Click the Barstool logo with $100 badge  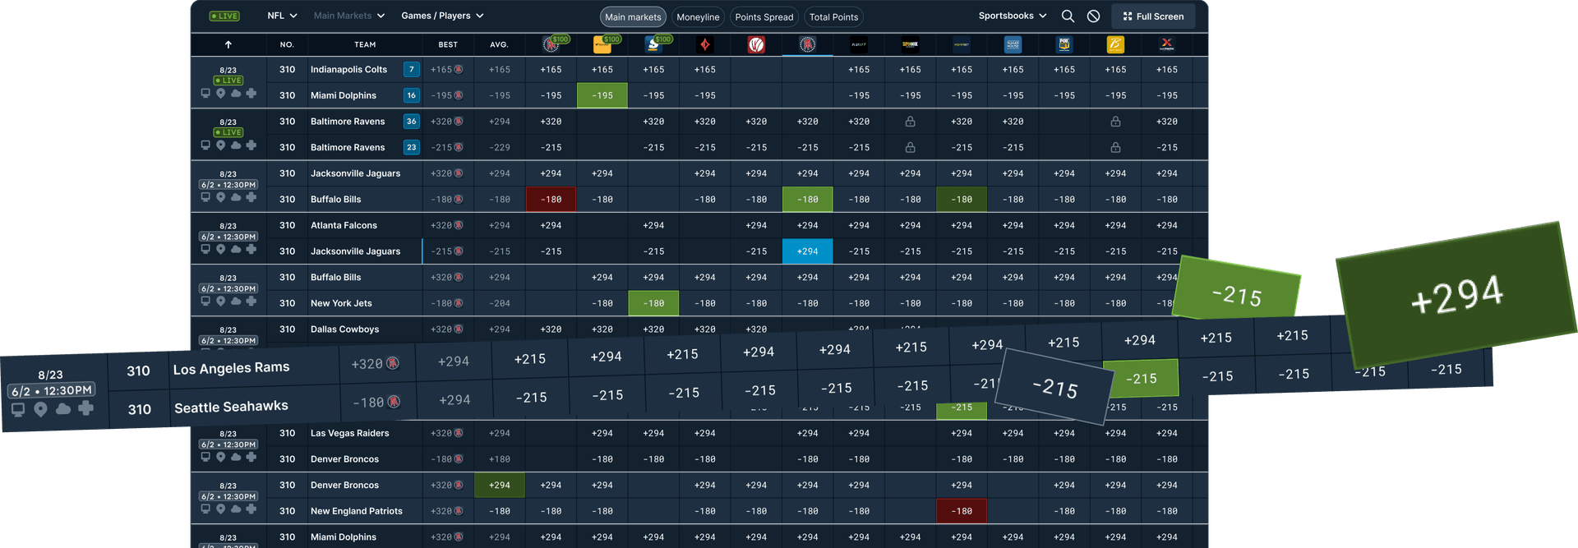(552, 44)
